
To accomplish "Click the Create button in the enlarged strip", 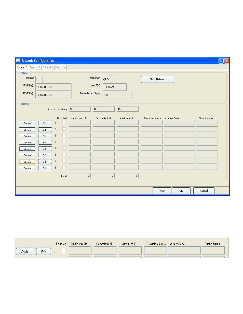I will [x=25, y=252].
